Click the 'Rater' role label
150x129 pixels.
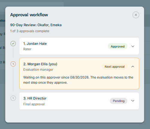pos(27,49)
